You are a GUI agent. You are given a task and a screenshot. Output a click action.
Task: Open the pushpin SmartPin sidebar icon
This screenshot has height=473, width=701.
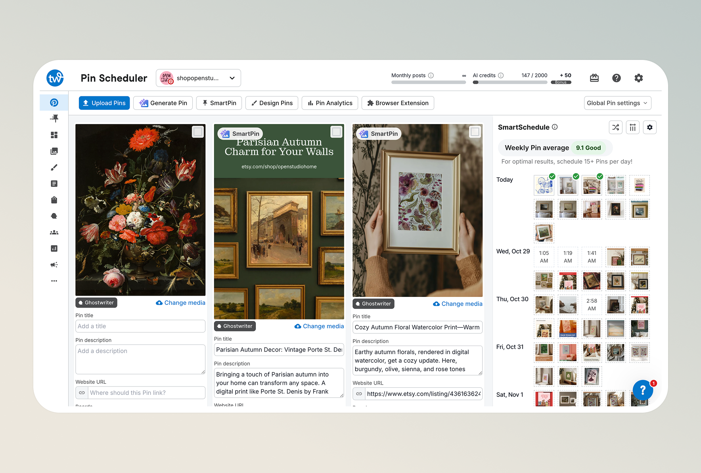54,118
